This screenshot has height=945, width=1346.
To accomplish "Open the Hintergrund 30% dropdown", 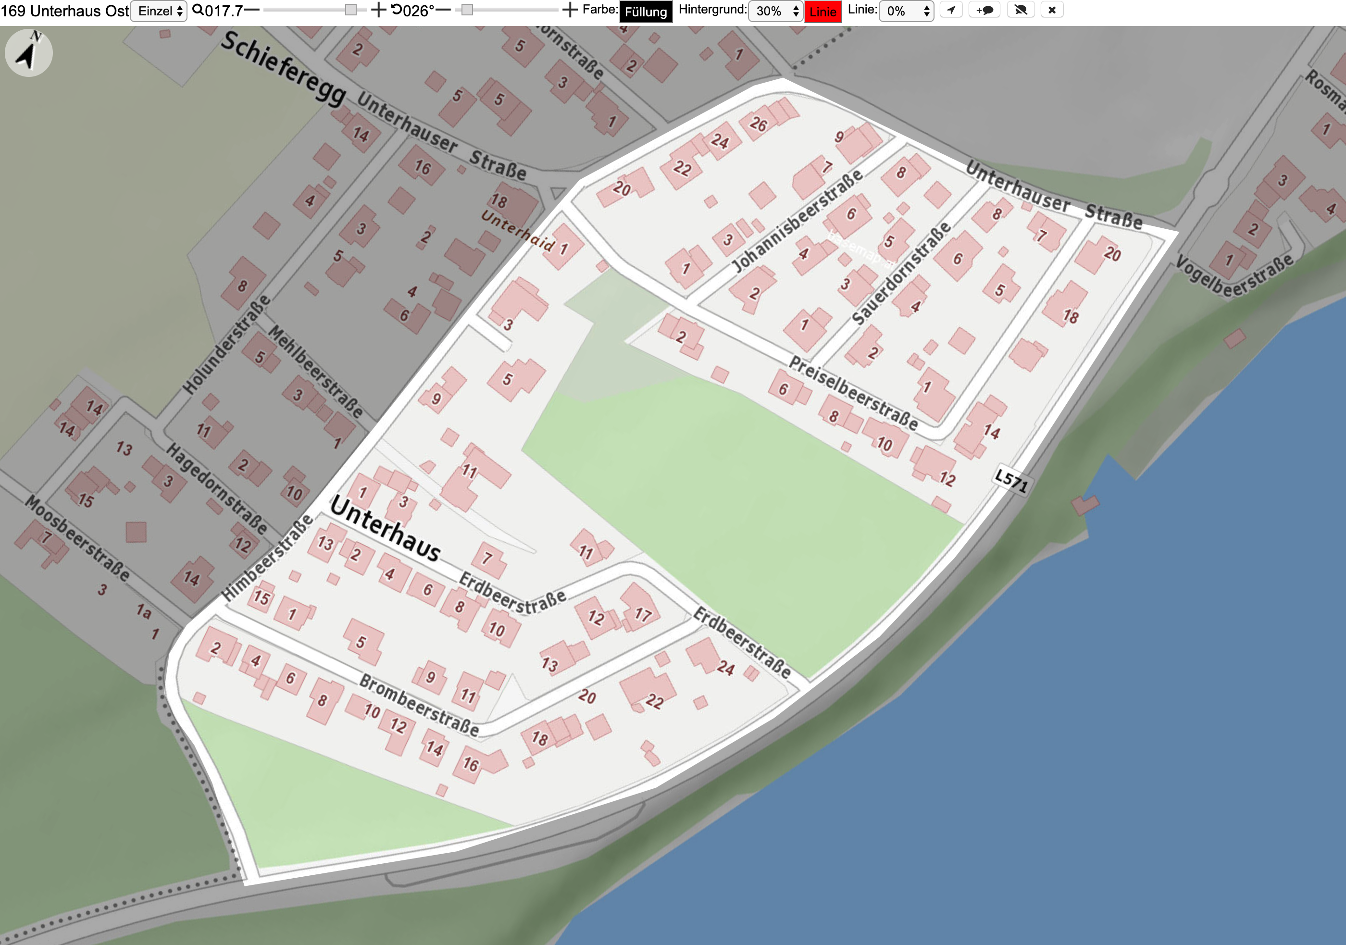I will point(775,11).
